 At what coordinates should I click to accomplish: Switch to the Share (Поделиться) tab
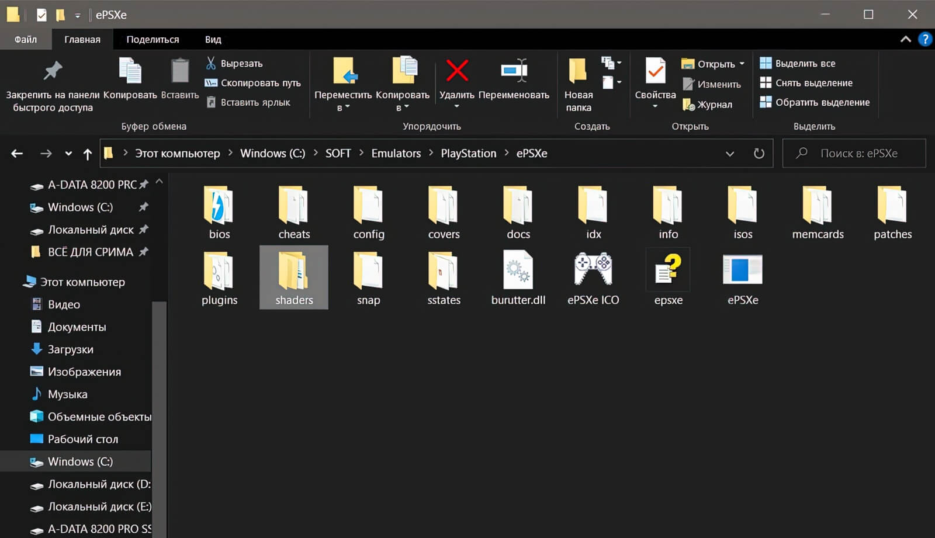pyautogui.click(x=153, y=39)
